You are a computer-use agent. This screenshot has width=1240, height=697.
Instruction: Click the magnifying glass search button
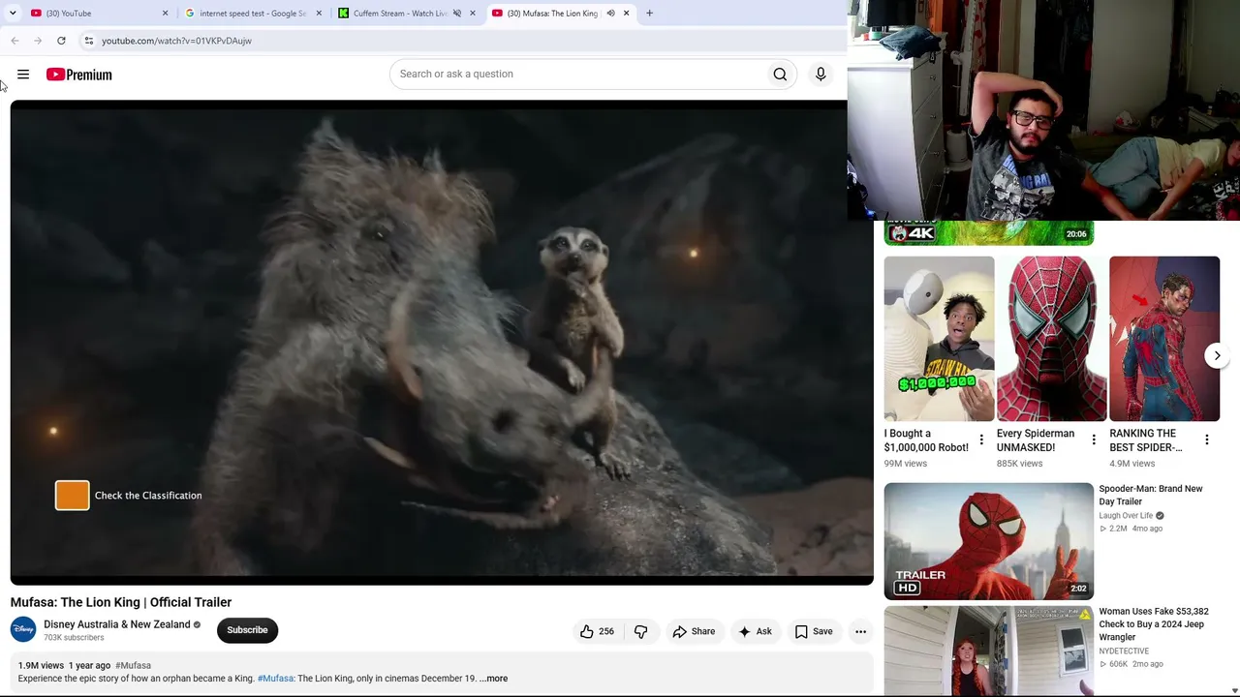tap(780, 75)
